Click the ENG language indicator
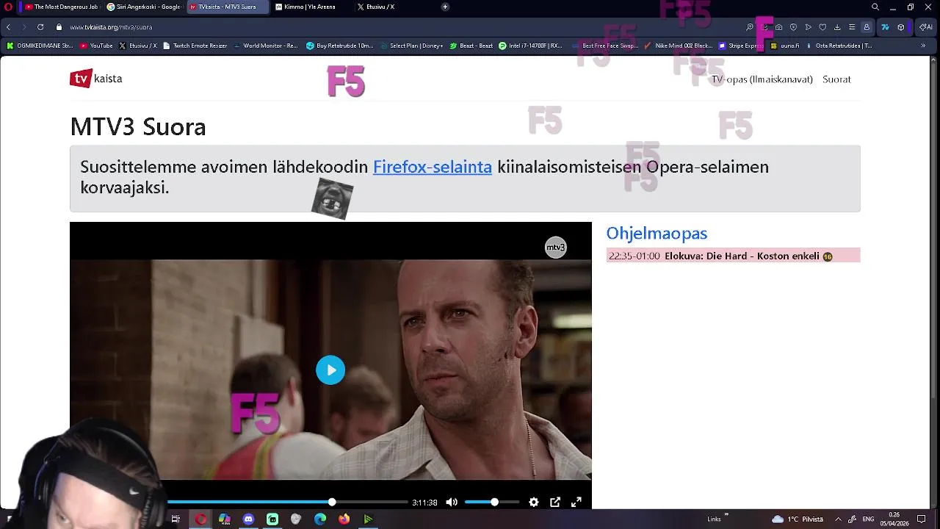940x529 pixels. [x=867, y=519]
